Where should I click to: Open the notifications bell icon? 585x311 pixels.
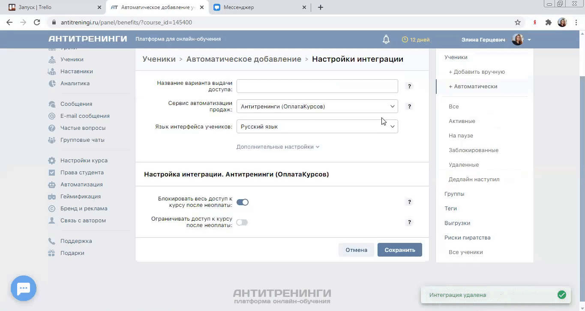(386, 39)
